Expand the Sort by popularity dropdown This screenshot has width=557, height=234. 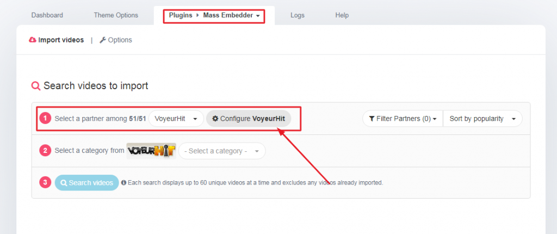[x=482, y=119]
